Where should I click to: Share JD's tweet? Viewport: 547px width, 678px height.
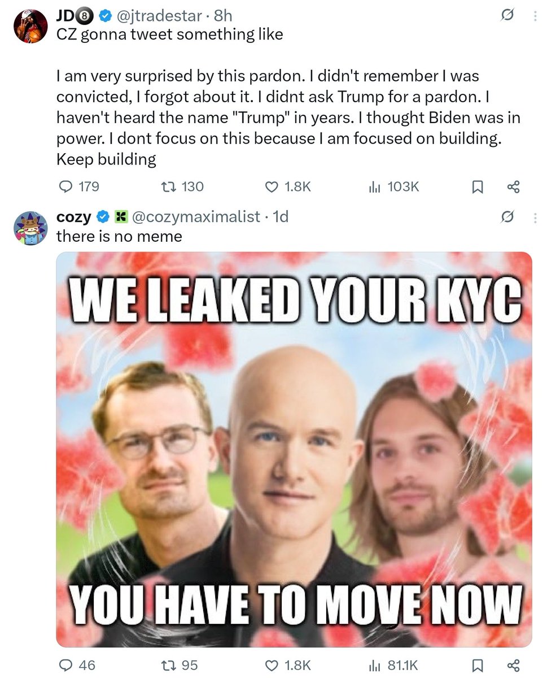pos(513,187)
